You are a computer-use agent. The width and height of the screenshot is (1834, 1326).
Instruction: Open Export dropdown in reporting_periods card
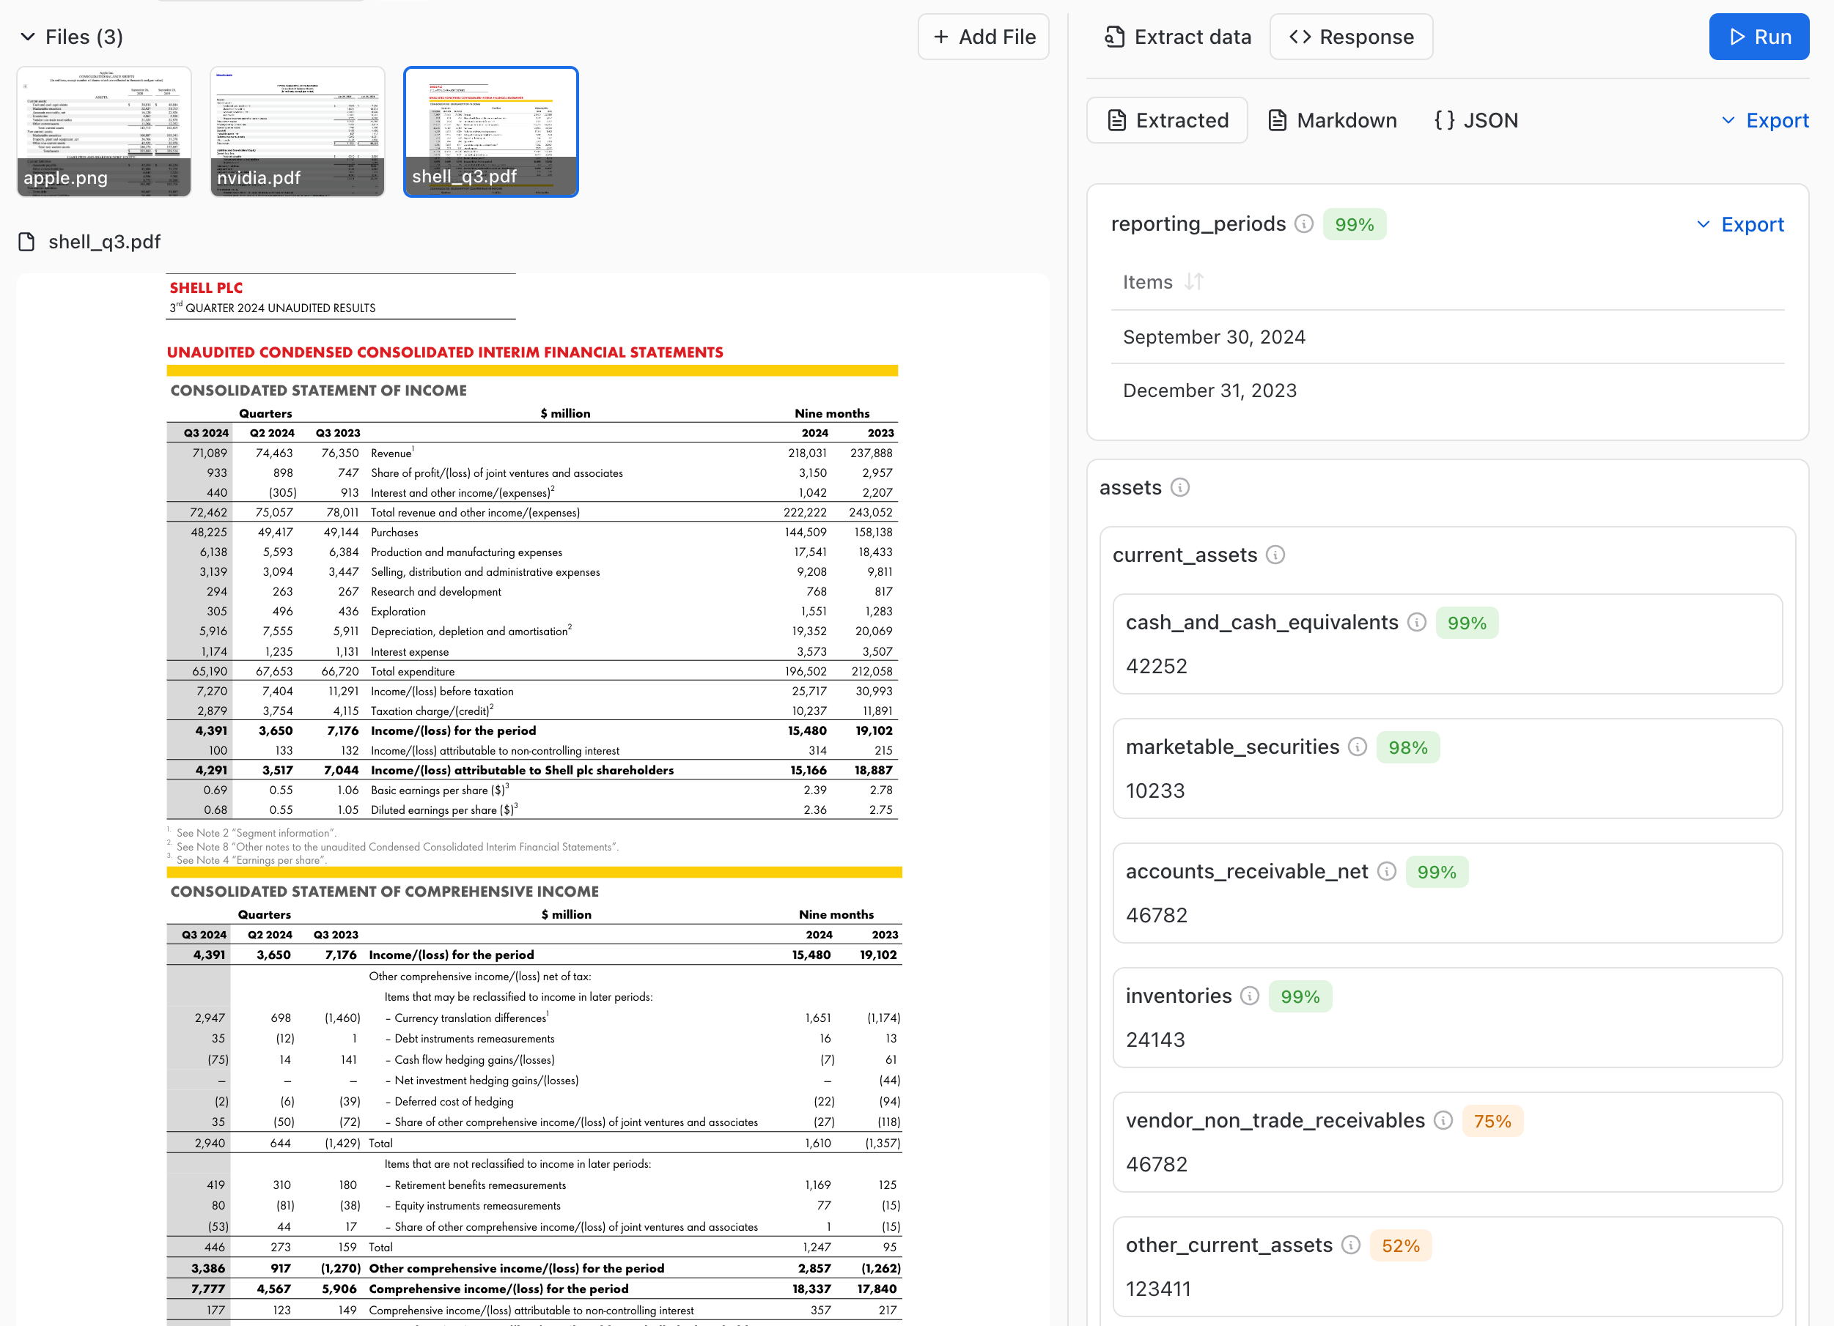pos(1739,224)
